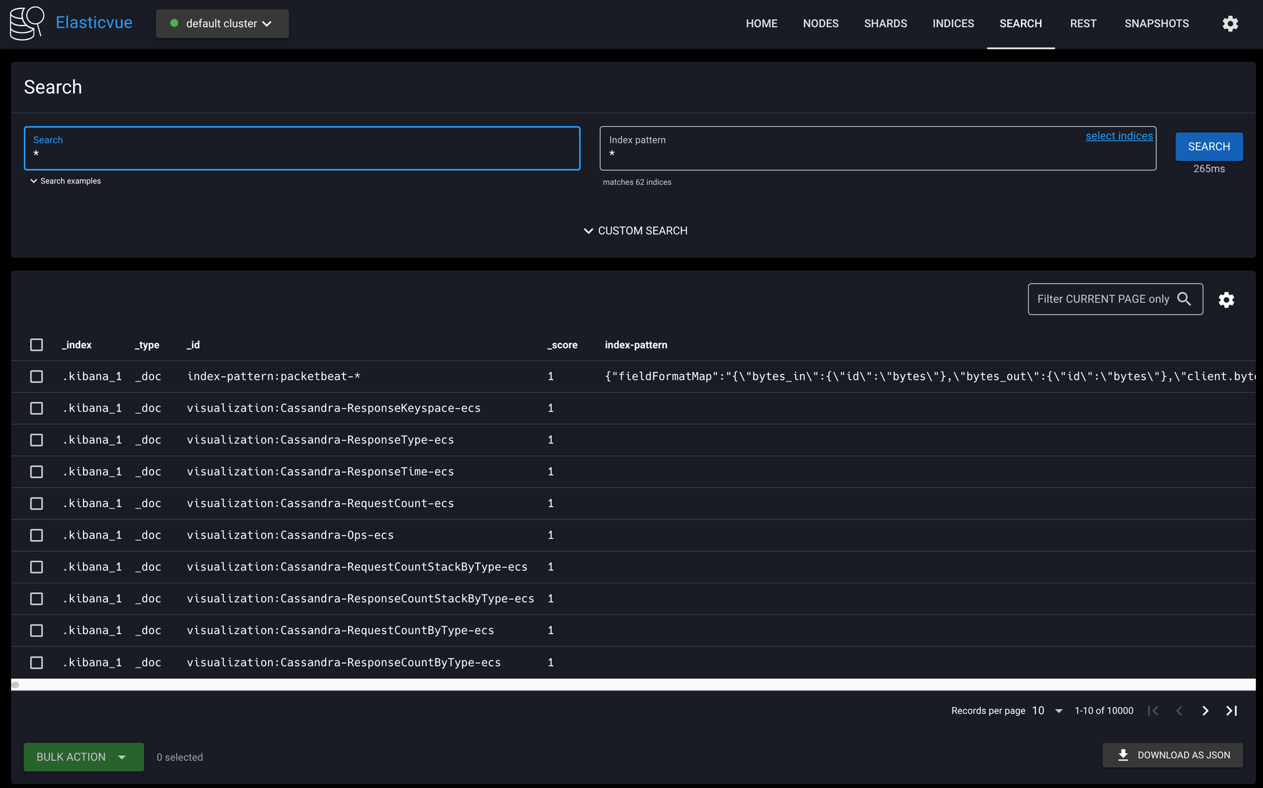Click the download icon in Download as JSON
Screen dimensions: 1263x788
(1124, 755)
